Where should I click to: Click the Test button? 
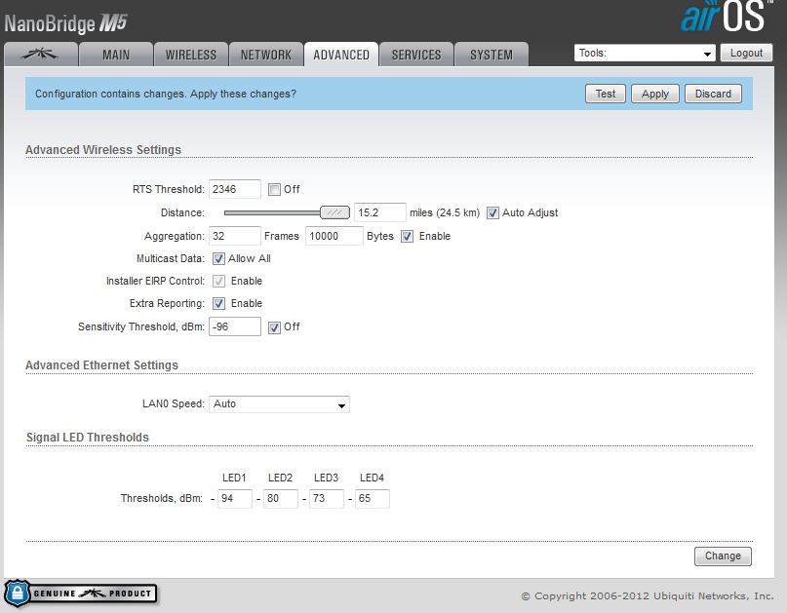[606, 94]
